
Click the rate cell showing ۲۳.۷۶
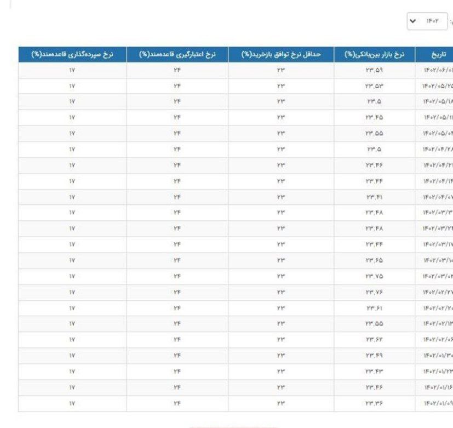click(374, 292)
